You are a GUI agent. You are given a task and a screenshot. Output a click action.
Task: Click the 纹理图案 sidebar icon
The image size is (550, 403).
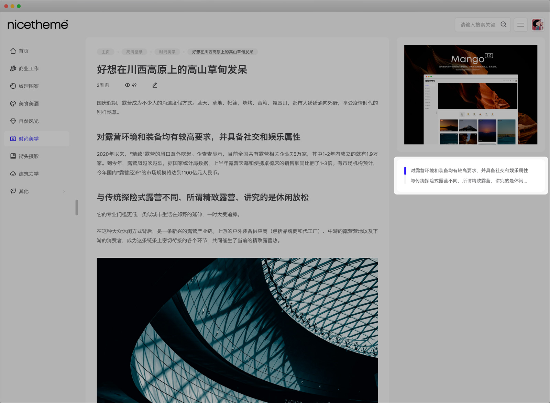click(13, 86)
